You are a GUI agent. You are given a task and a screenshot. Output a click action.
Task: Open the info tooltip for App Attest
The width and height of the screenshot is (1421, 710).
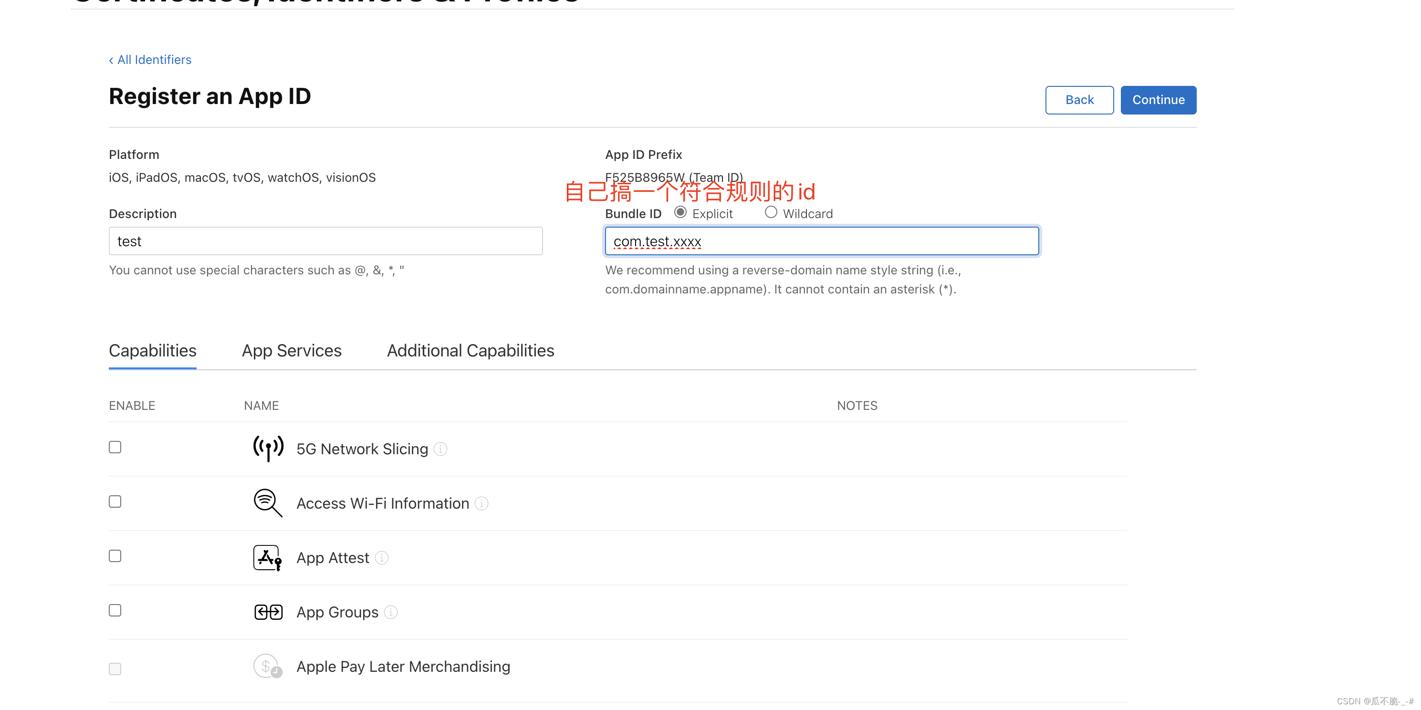(382, 558)
